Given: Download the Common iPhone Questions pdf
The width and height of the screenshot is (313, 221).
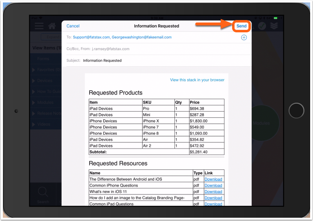Looking at the screenshot, I should click(213, 185).
